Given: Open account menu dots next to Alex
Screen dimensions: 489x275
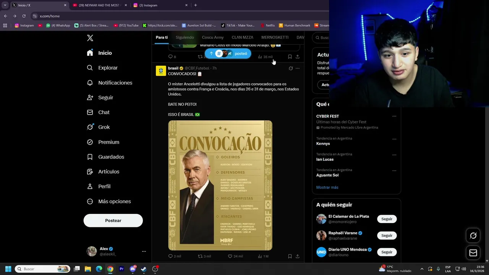Looking at the screenshot, I should point(144,251).
